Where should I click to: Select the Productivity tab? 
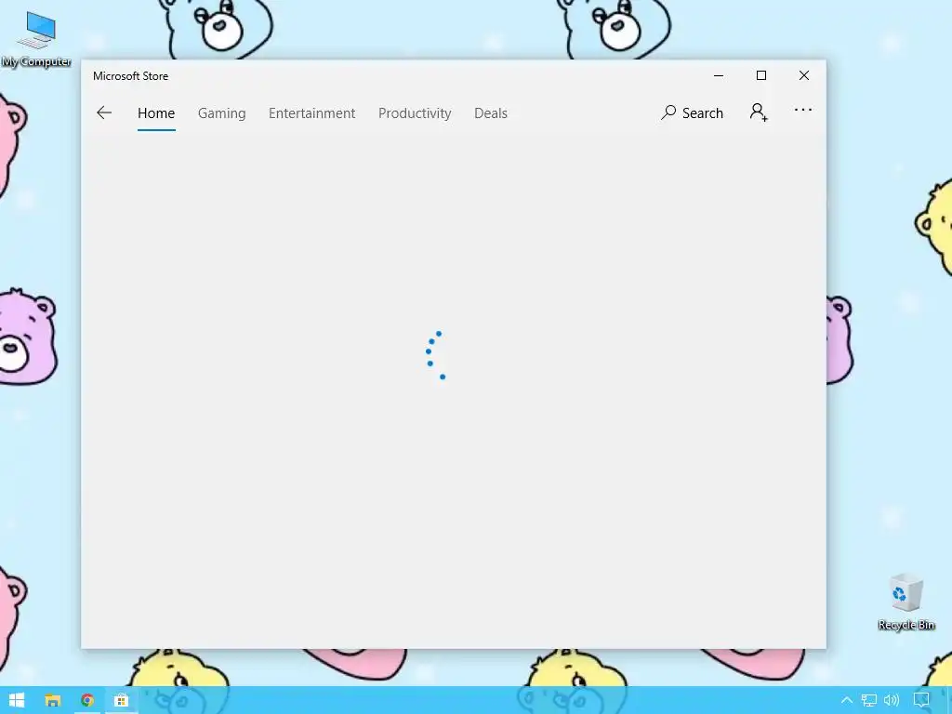[415, 113]
